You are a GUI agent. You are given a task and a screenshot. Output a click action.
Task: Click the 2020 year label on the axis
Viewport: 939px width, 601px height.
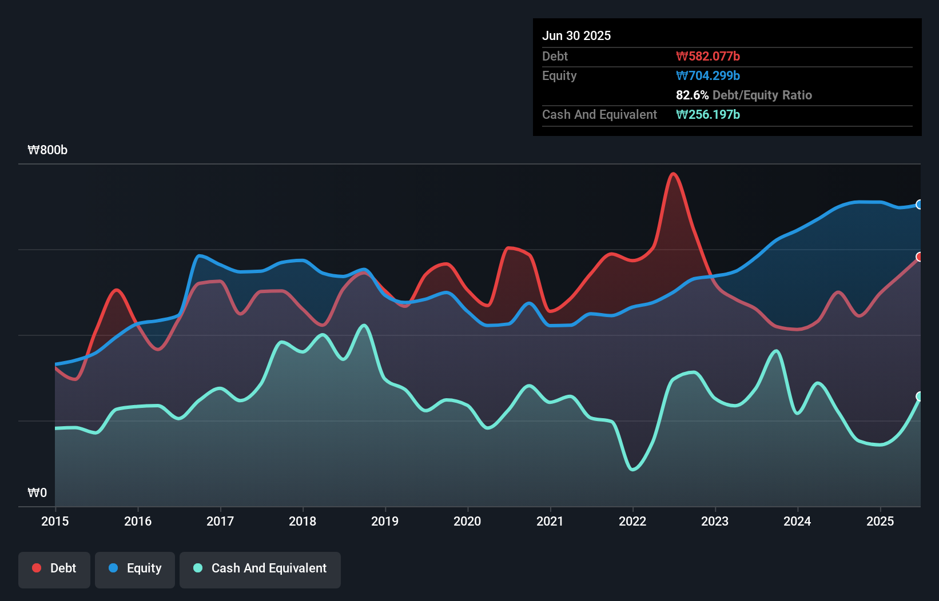tap(467, 521)
